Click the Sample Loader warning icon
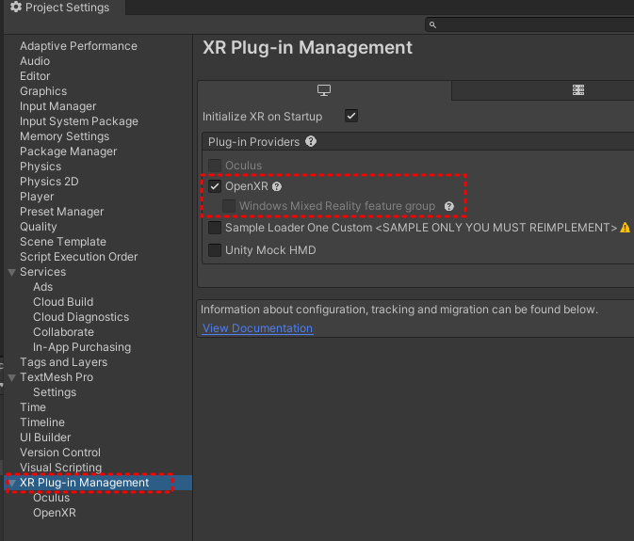The width and height of the screenshot is (634, 541). pyautogui.click(x=626, y=228)
